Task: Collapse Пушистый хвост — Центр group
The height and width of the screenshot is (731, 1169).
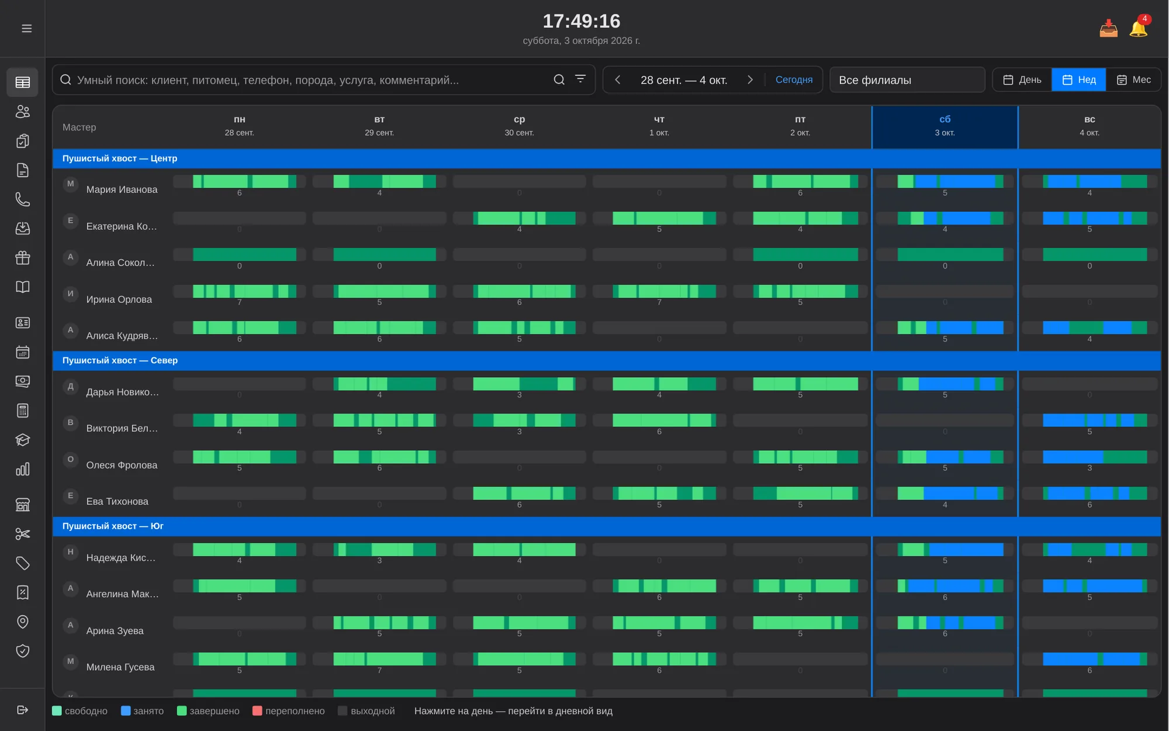Action: click(x=607, y=158)
